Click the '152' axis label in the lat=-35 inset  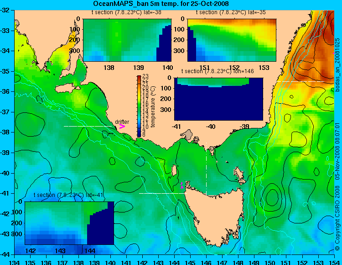click(x=234, y=68)
